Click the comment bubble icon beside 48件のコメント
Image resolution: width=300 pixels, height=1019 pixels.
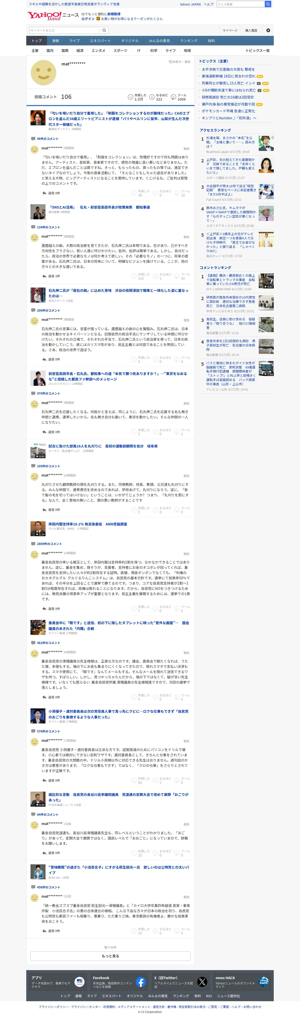(x=33, y=139)
